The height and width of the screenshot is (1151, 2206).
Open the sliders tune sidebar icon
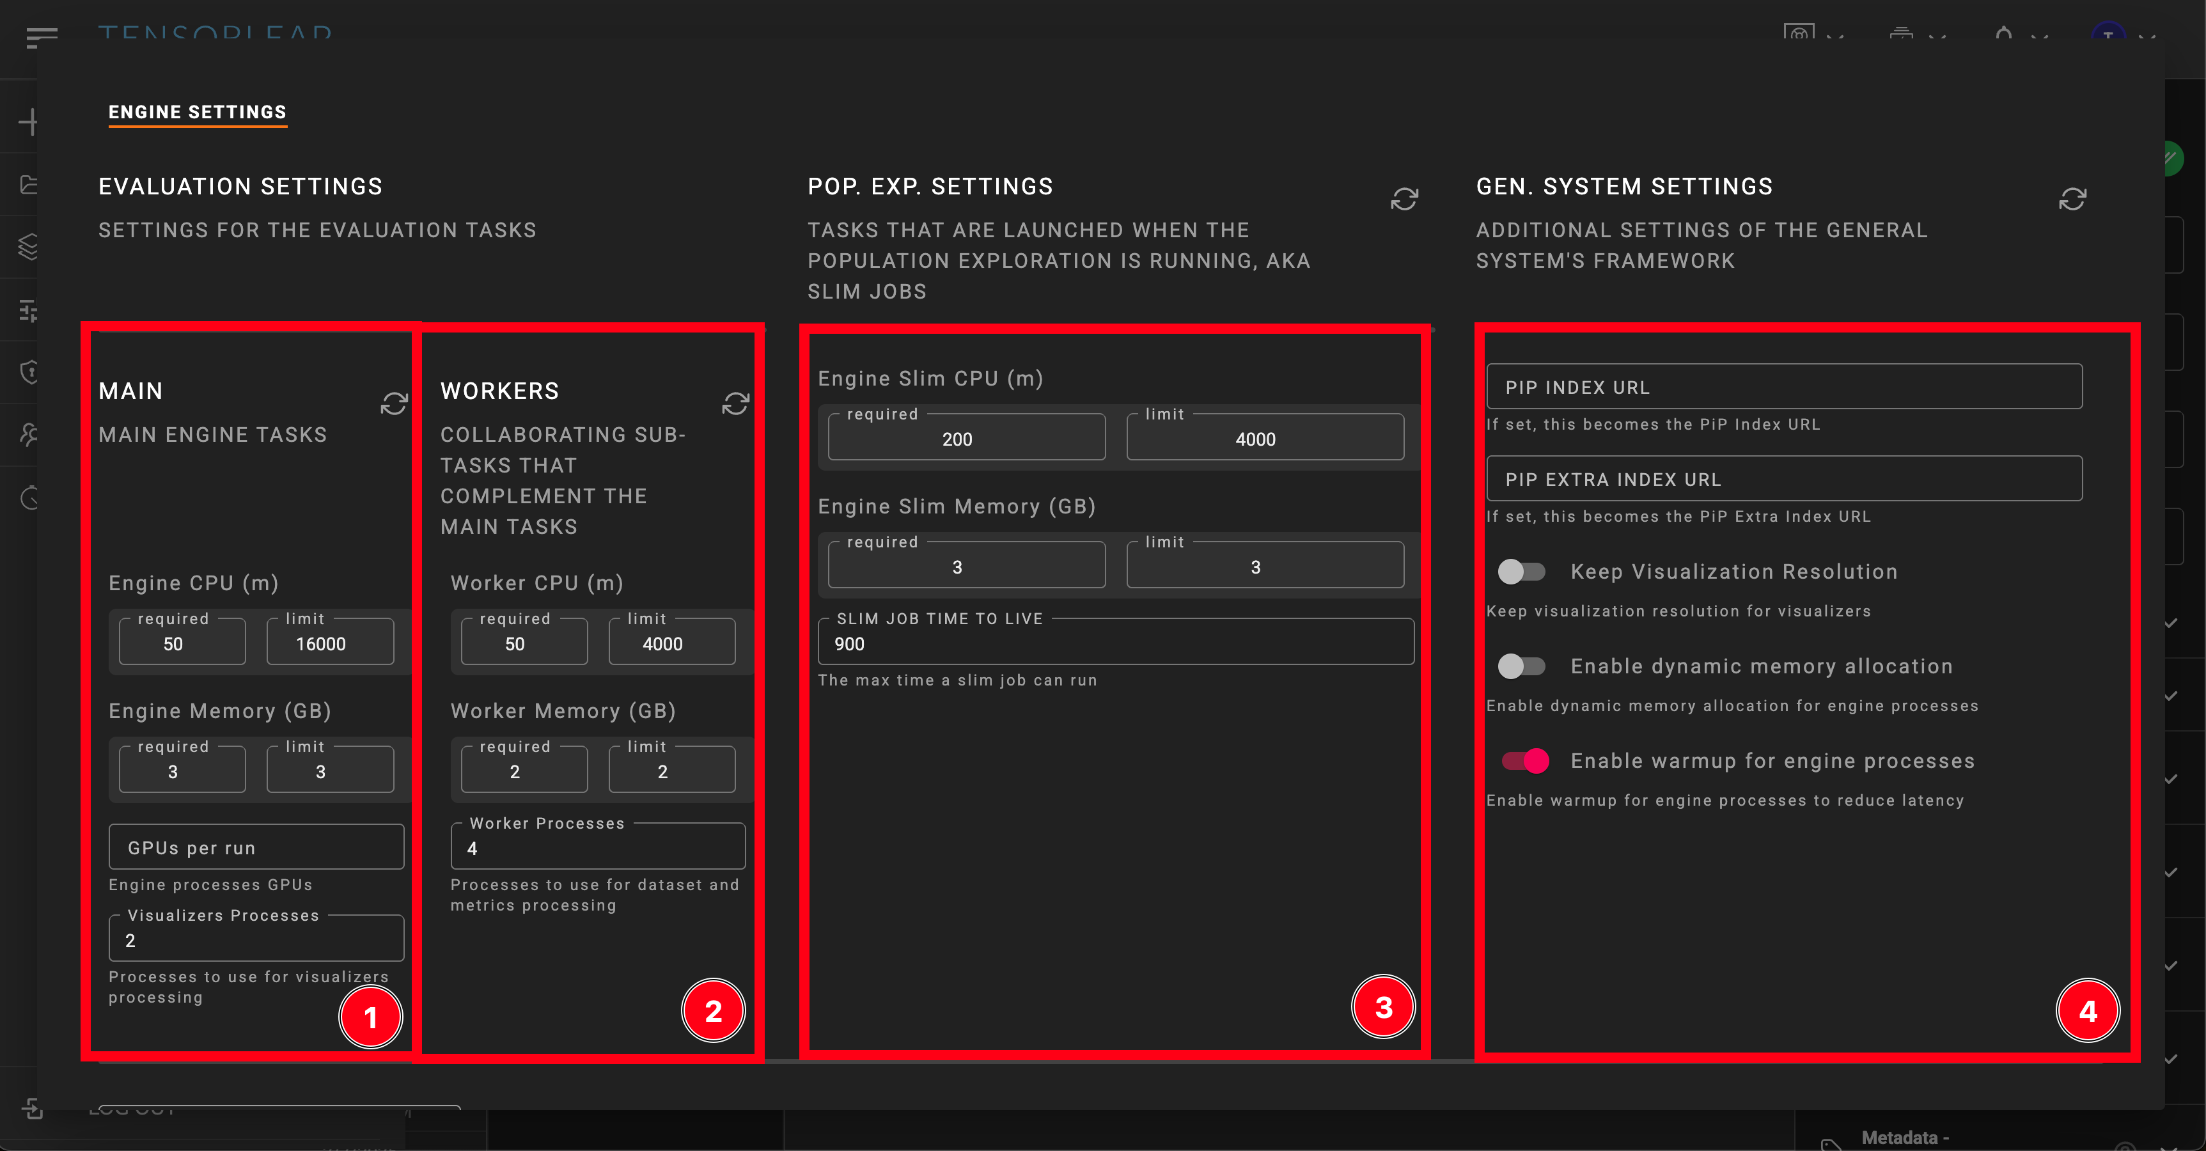pyautogui.click(x=28, y=310)
